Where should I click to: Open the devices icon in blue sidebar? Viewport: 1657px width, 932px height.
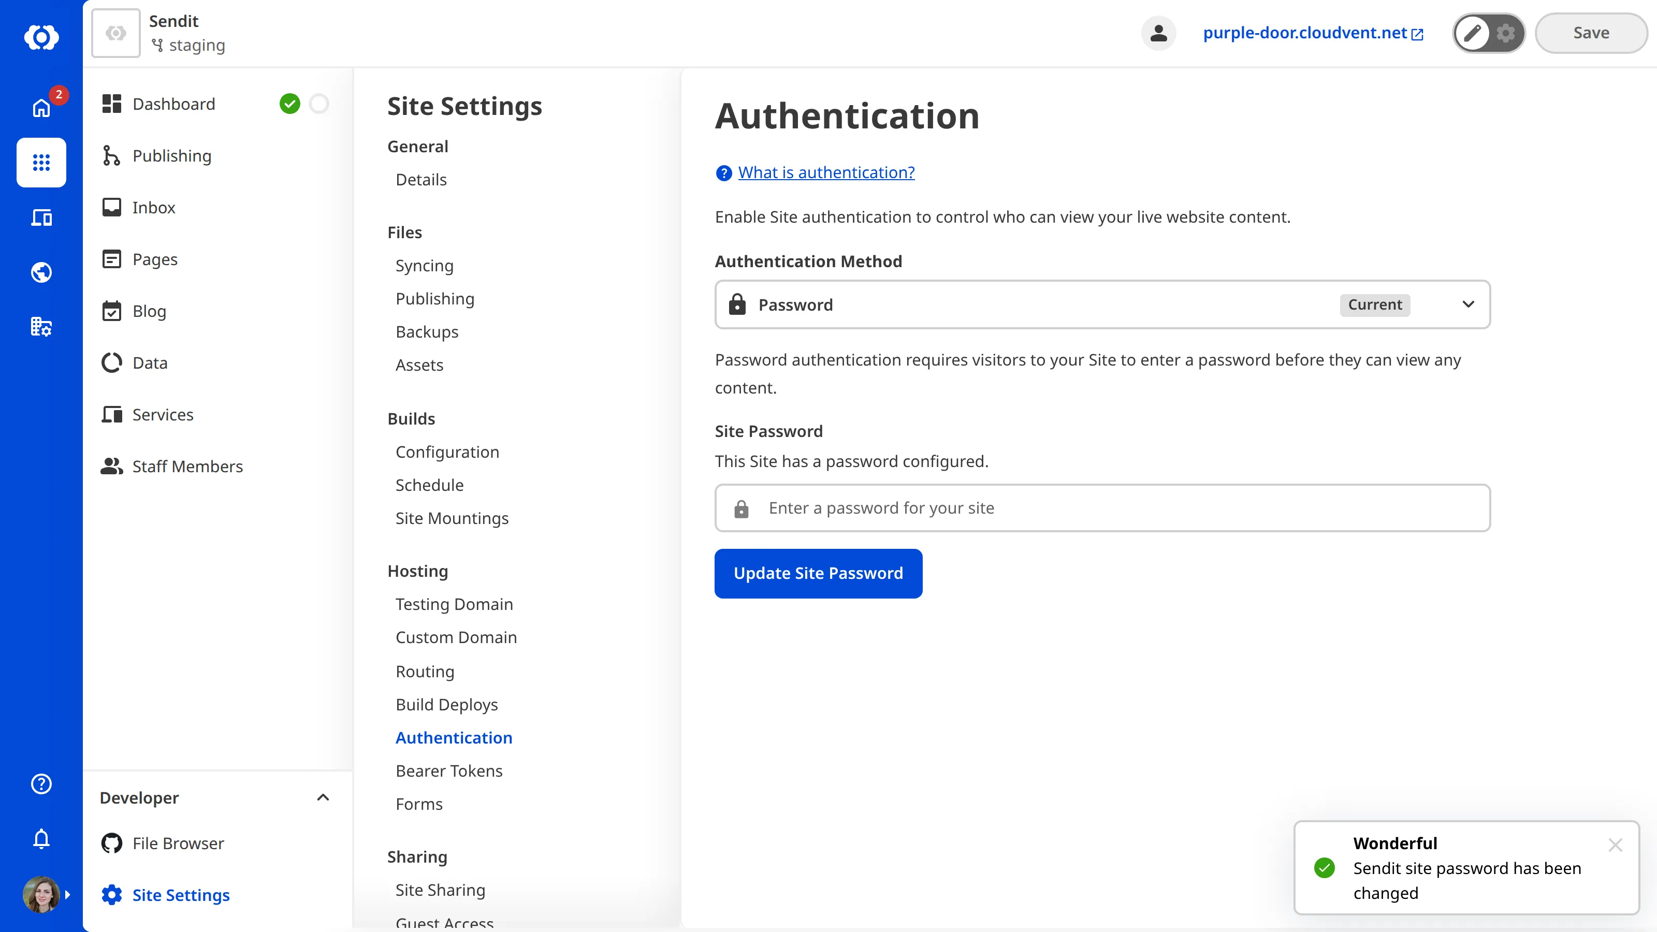point(41,217)
